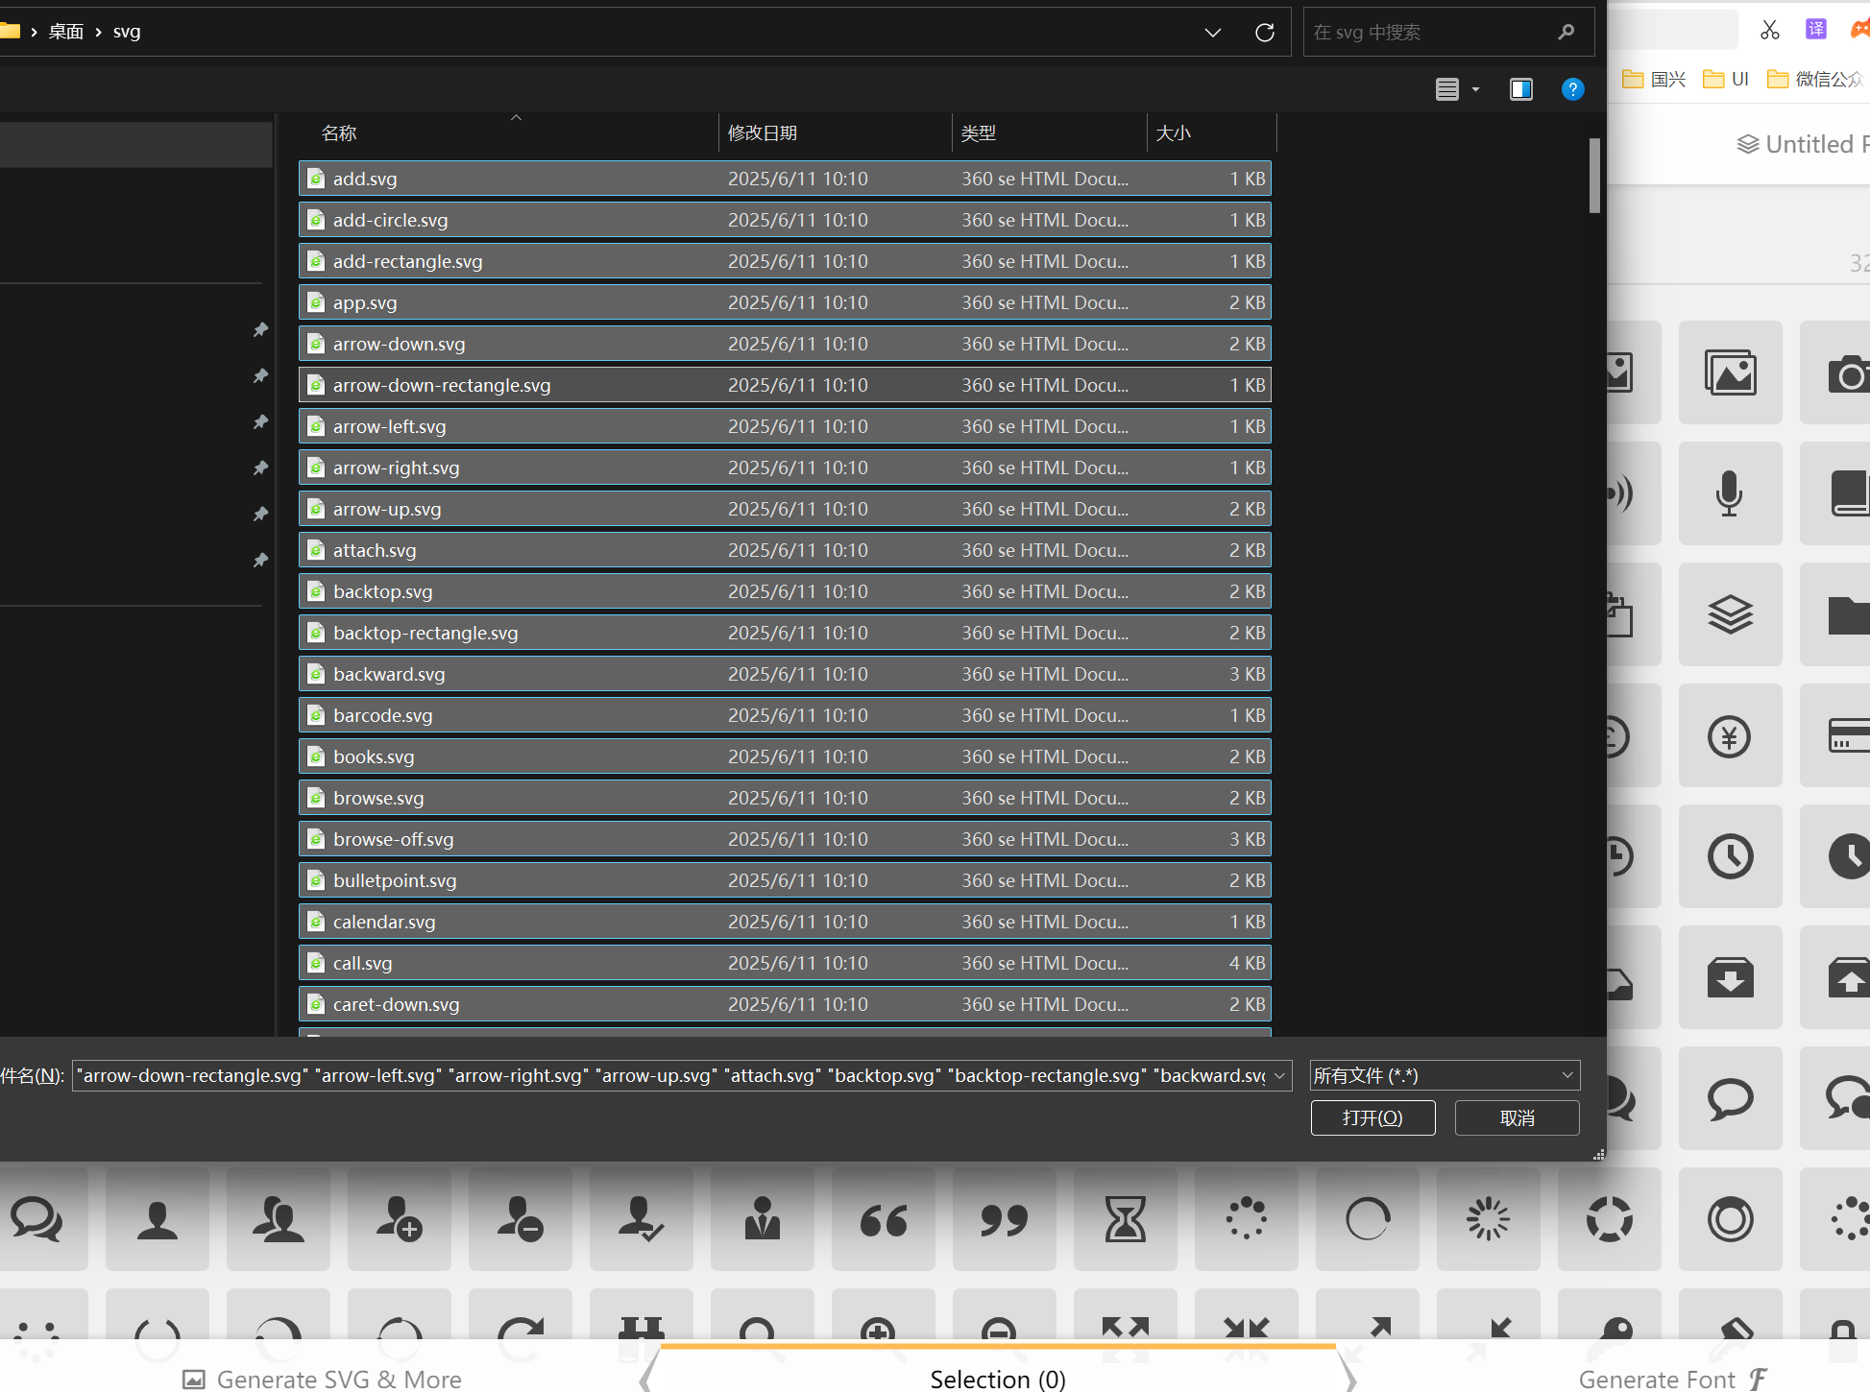The image size is (1870, 1392).
Task: Click the 取消 cancel button
Action: 1516,1117
